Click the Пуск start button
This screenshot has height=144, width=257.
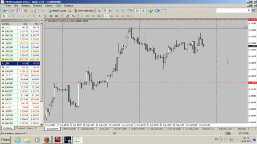6,140
